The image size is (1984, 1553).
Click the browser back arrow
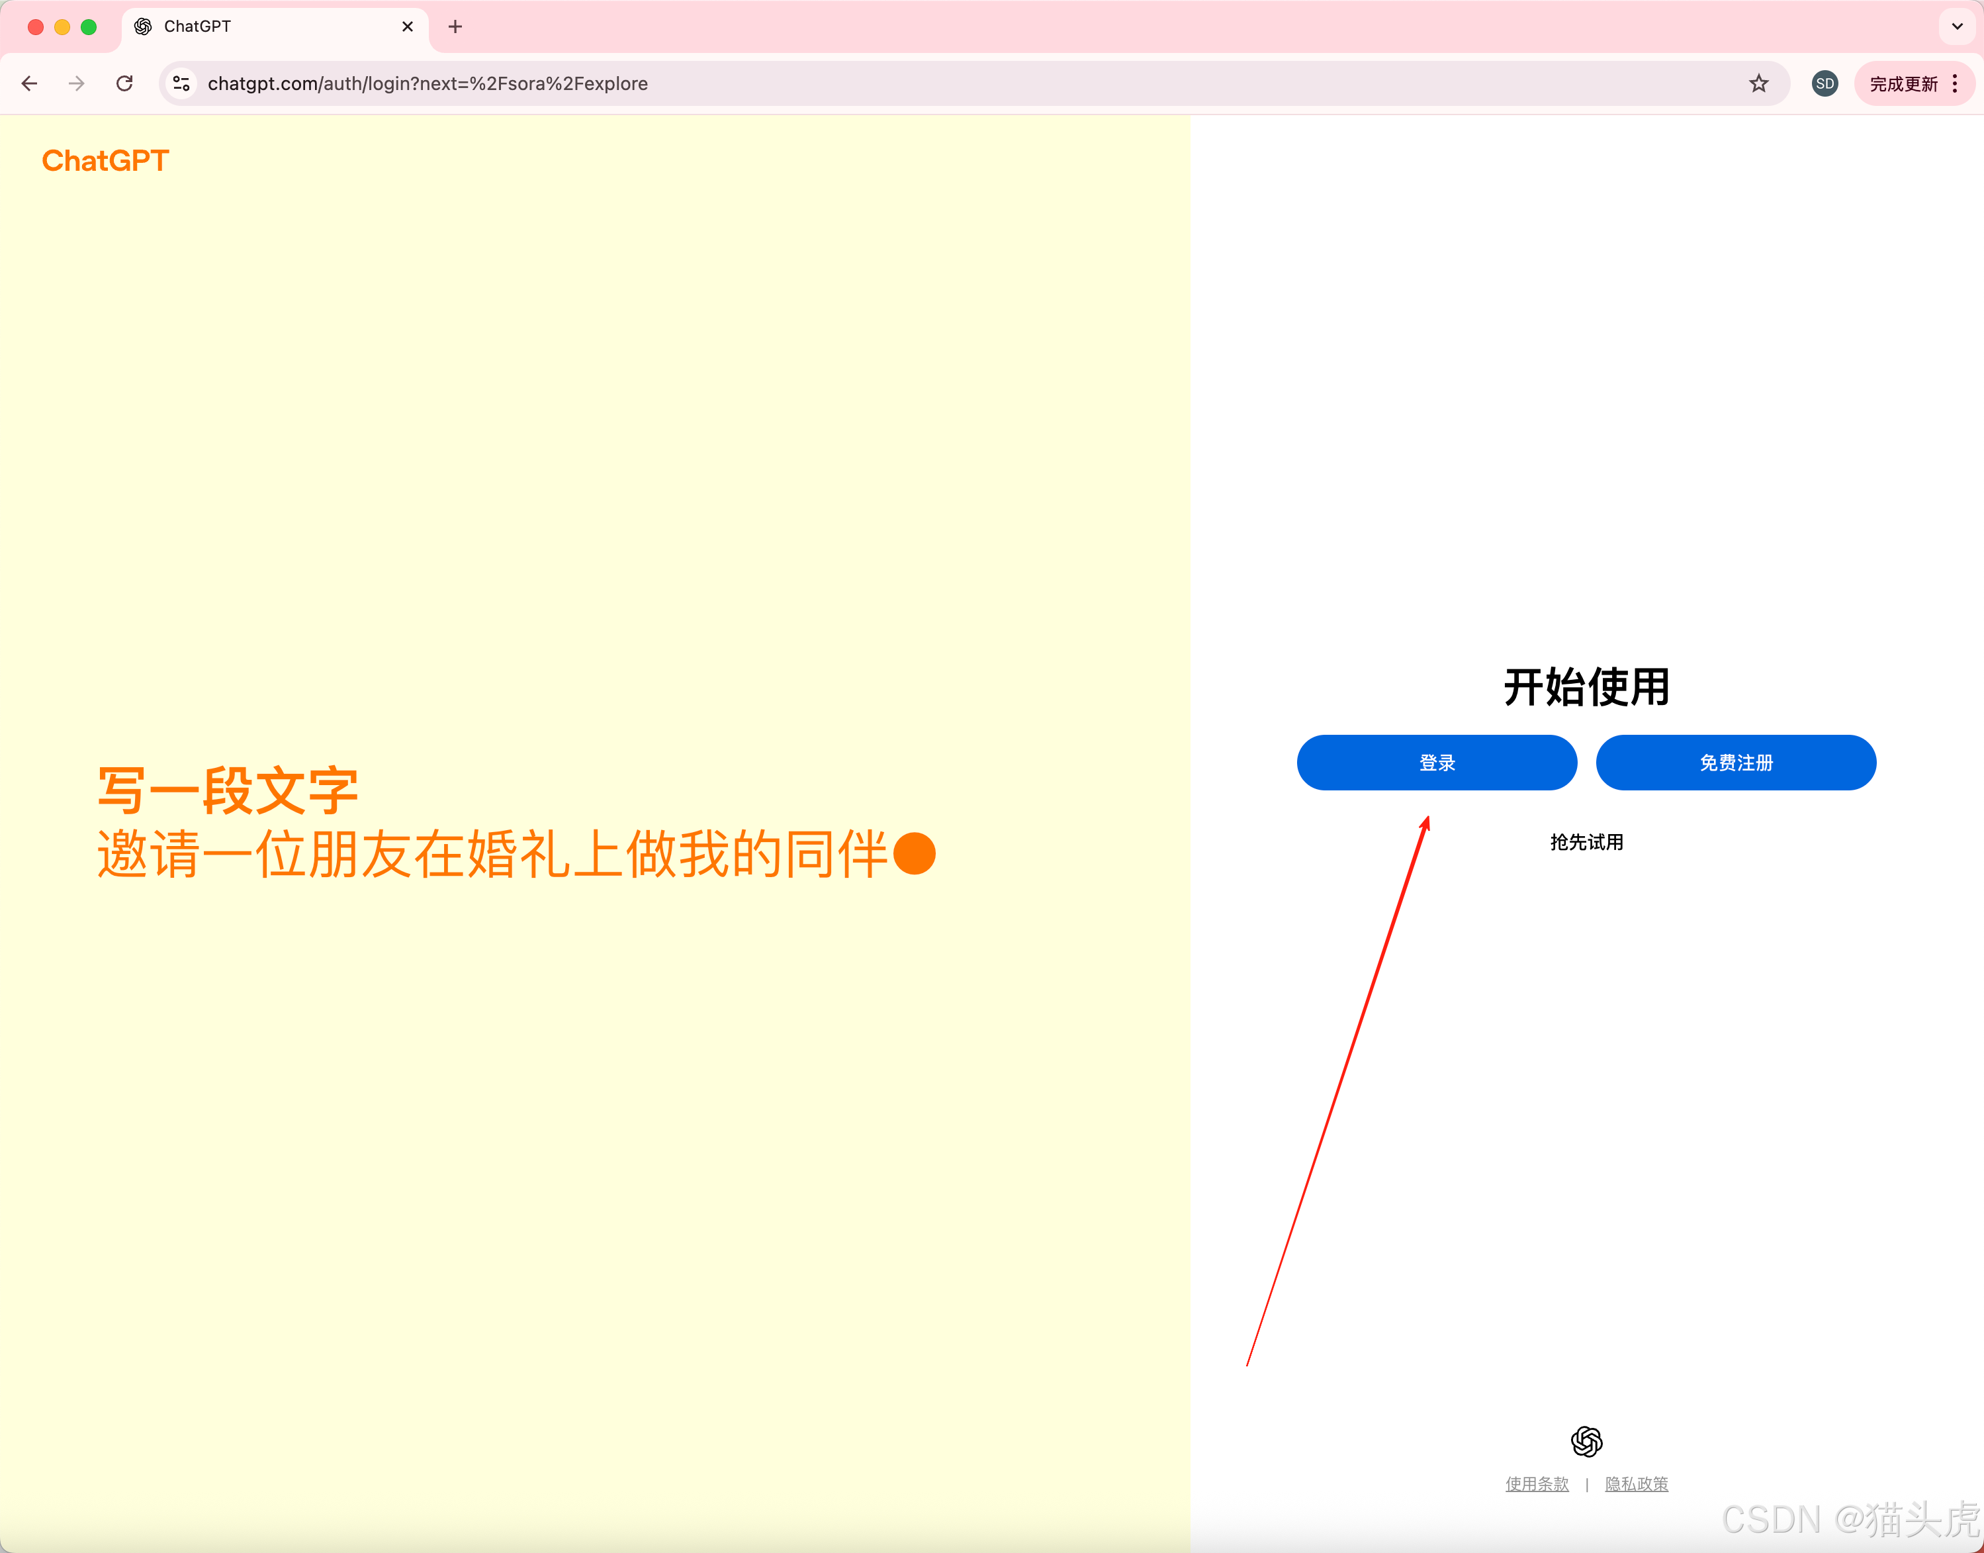(x=29, y=83)
